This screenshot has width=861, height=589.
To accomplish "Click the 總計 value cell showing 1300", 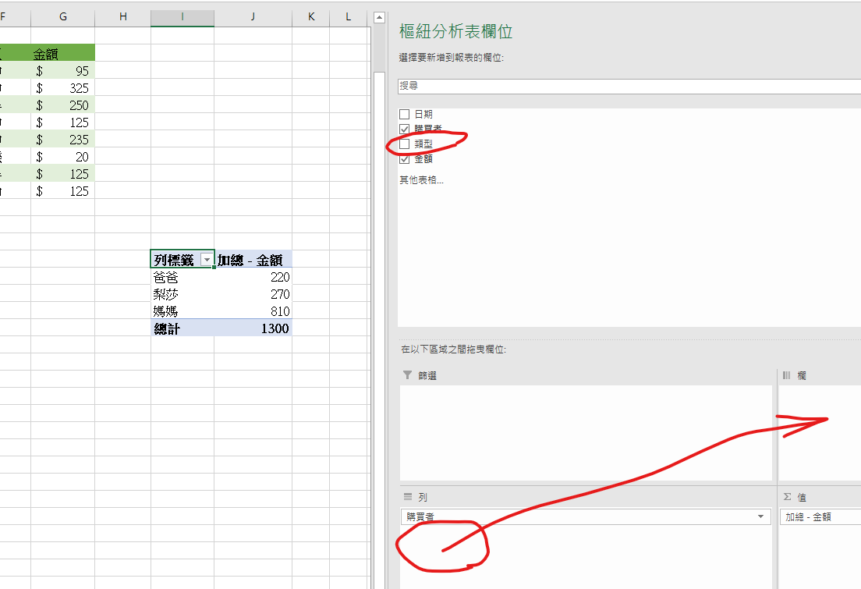I will pyautogui.click(x=253, y=328).
